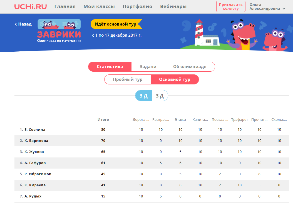Click the Итого column header

(x=103, y=119)
